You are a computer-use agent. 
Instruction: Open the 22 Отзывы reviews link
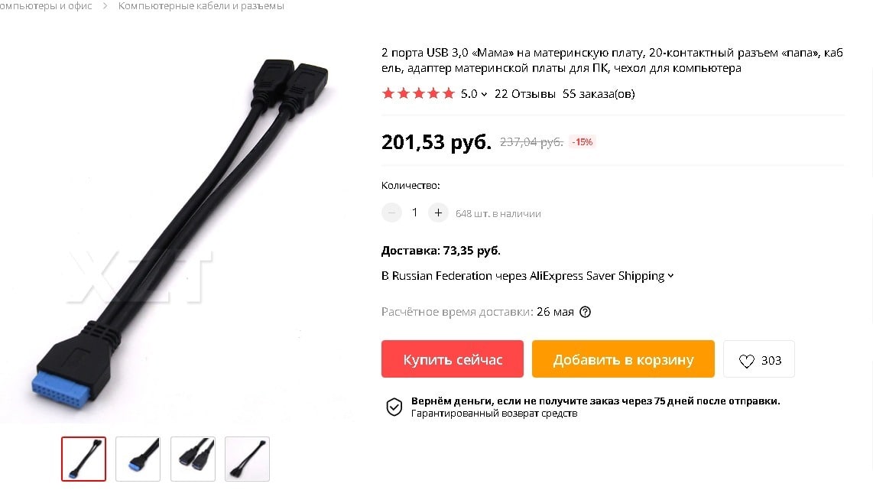click(x=525, y=93)
